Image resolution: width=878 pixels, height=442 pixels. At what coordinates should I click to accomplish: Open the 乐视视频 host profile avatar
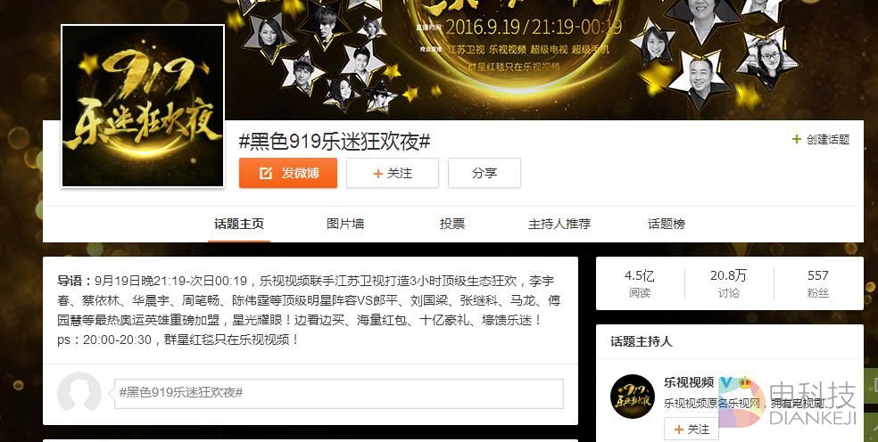tap(633, 397)
